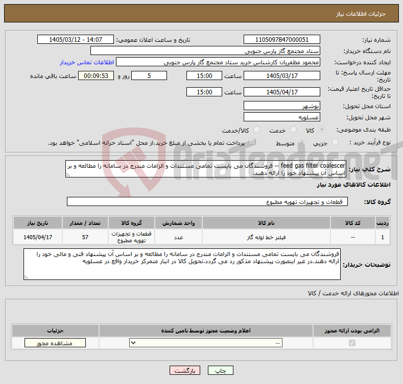Click the buyer organization name field
403x384 pixels.
click(x=205, y=51)
